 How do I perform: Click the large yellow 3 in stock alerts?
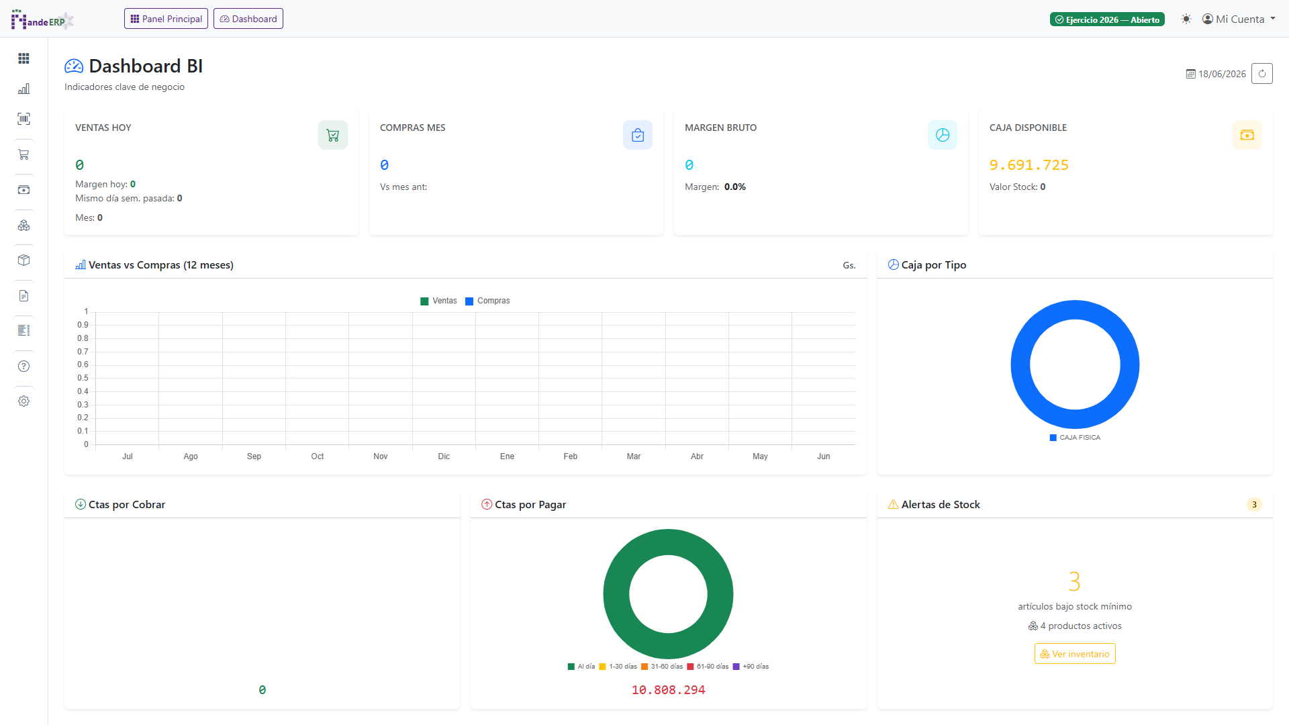tap(1074, 581)
